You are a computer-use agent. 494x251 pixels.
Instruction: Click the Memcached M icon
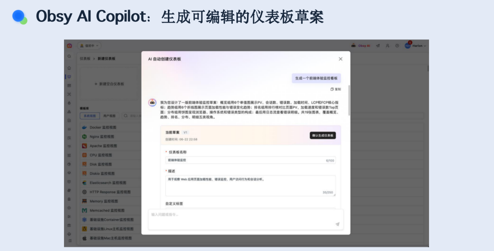85,210
